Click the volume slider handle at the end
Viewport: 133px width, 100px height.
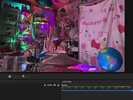coord(132,91)
